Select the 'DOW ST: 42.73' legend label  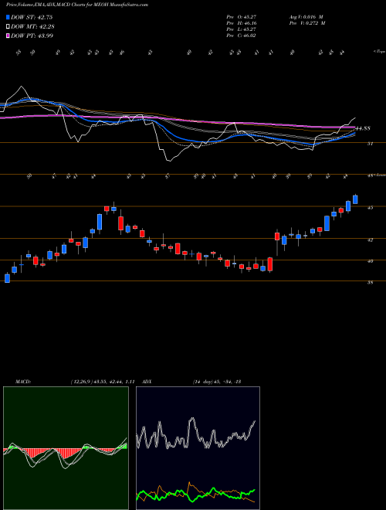(x=32, y=17)
